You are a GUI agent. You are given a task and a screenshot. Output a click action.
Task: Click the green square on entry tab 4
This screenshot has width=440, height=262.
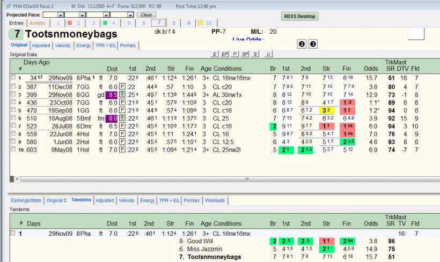click(105, 23)
